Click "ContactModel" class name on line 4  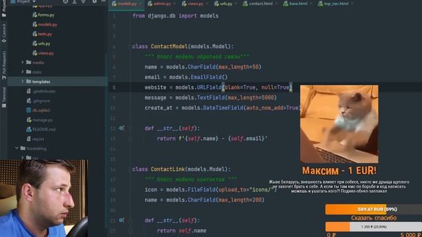tap(169, 47)
